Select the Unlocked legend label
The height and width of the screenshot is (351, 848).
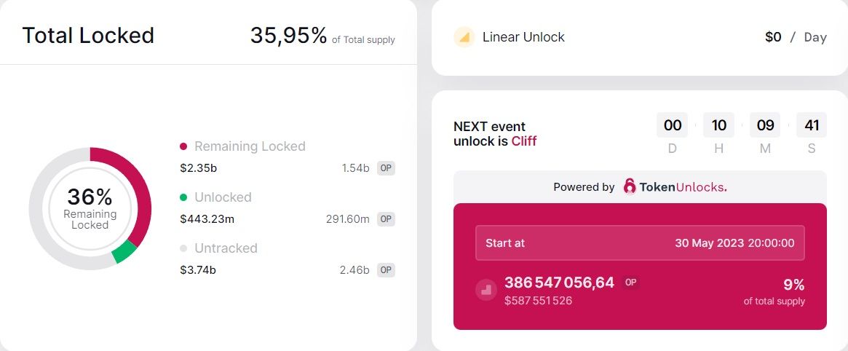[223, 197]
